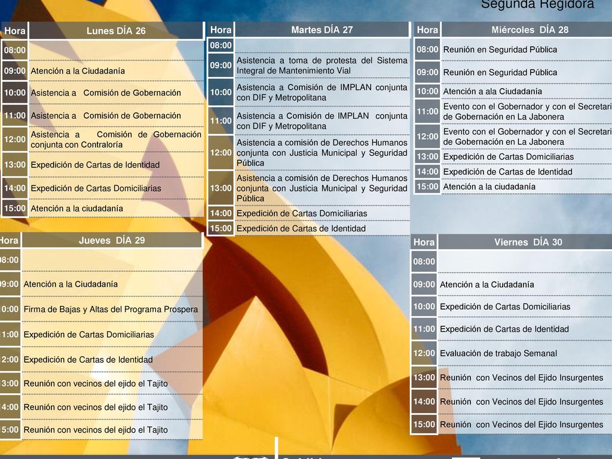Click the 08:00 time cell under Viernes
The height and width of the screenshot is (459, 612).
click(x=424, y=262)
